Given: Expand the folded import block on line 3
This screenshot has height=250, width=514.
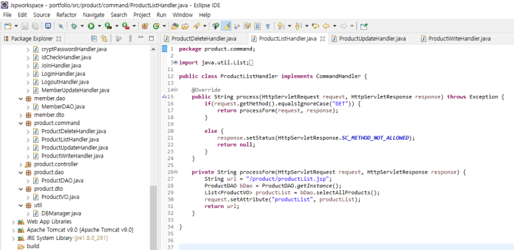Looking at the screenshot, I should click(x=176, y=62).
